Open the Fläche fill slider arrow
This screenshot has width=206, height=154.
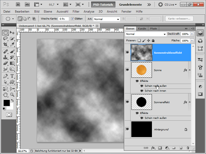[192, 41]
